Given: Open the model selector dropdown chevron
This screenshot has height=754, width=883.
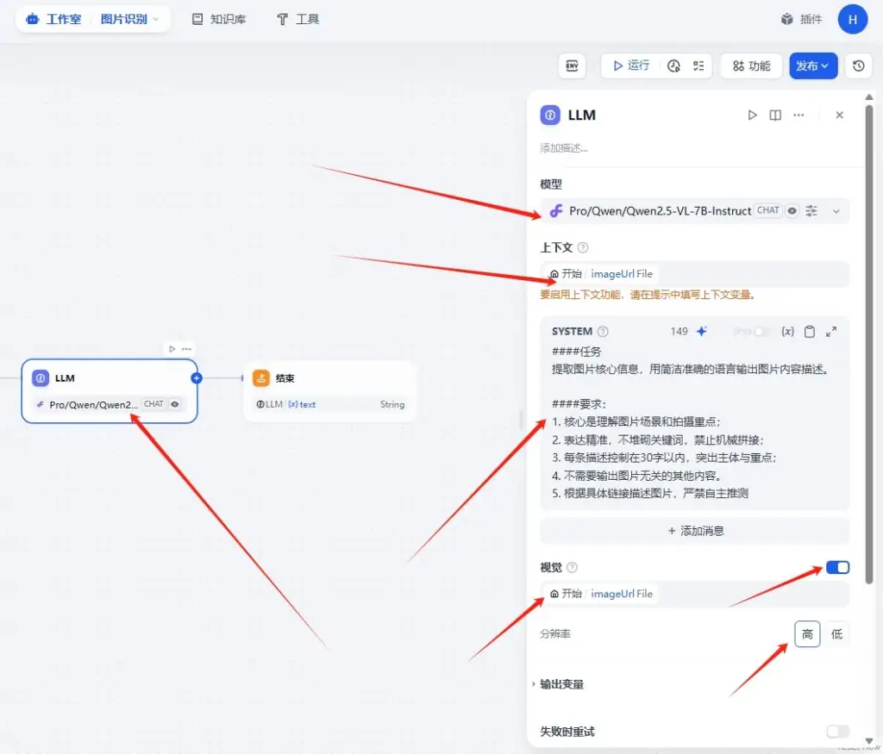Looking at the screenshot, I should pyautogui.click(x=836, y=211).
